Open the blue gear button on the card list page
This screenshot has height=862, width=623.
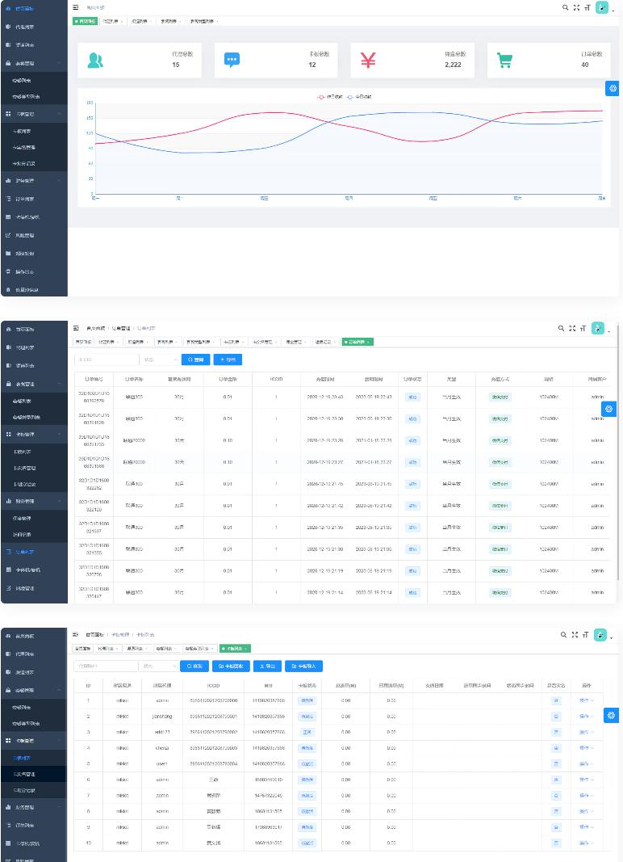point(610,715)
